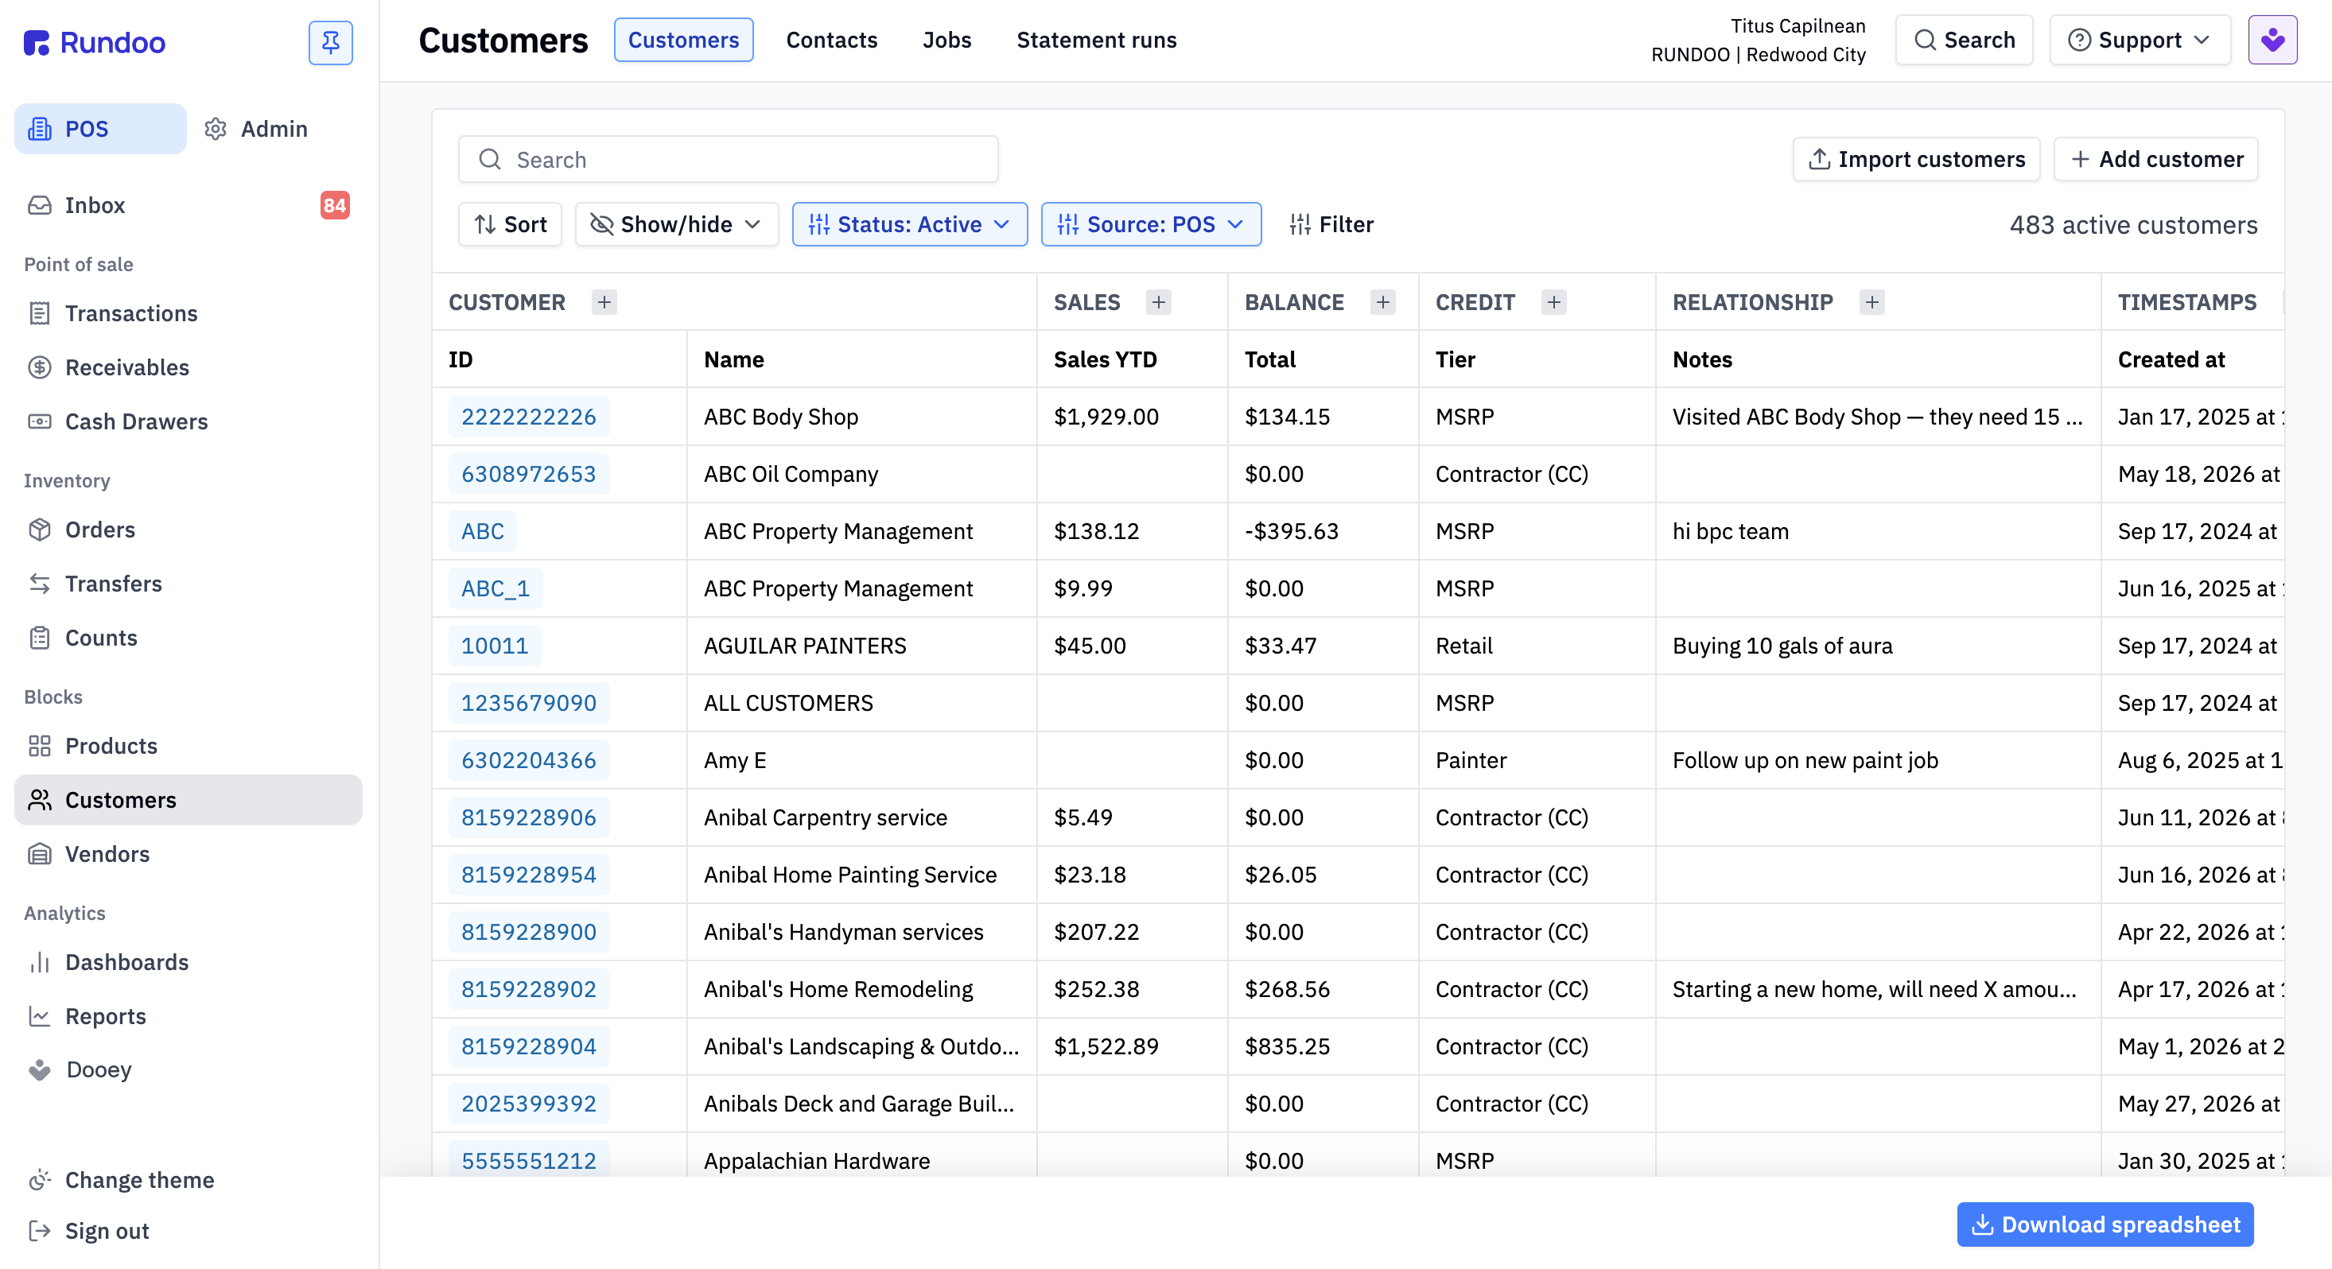Open customer ID 2222222226
2332x1269 pixels.
pyautogui.click(x=529, y=417)
